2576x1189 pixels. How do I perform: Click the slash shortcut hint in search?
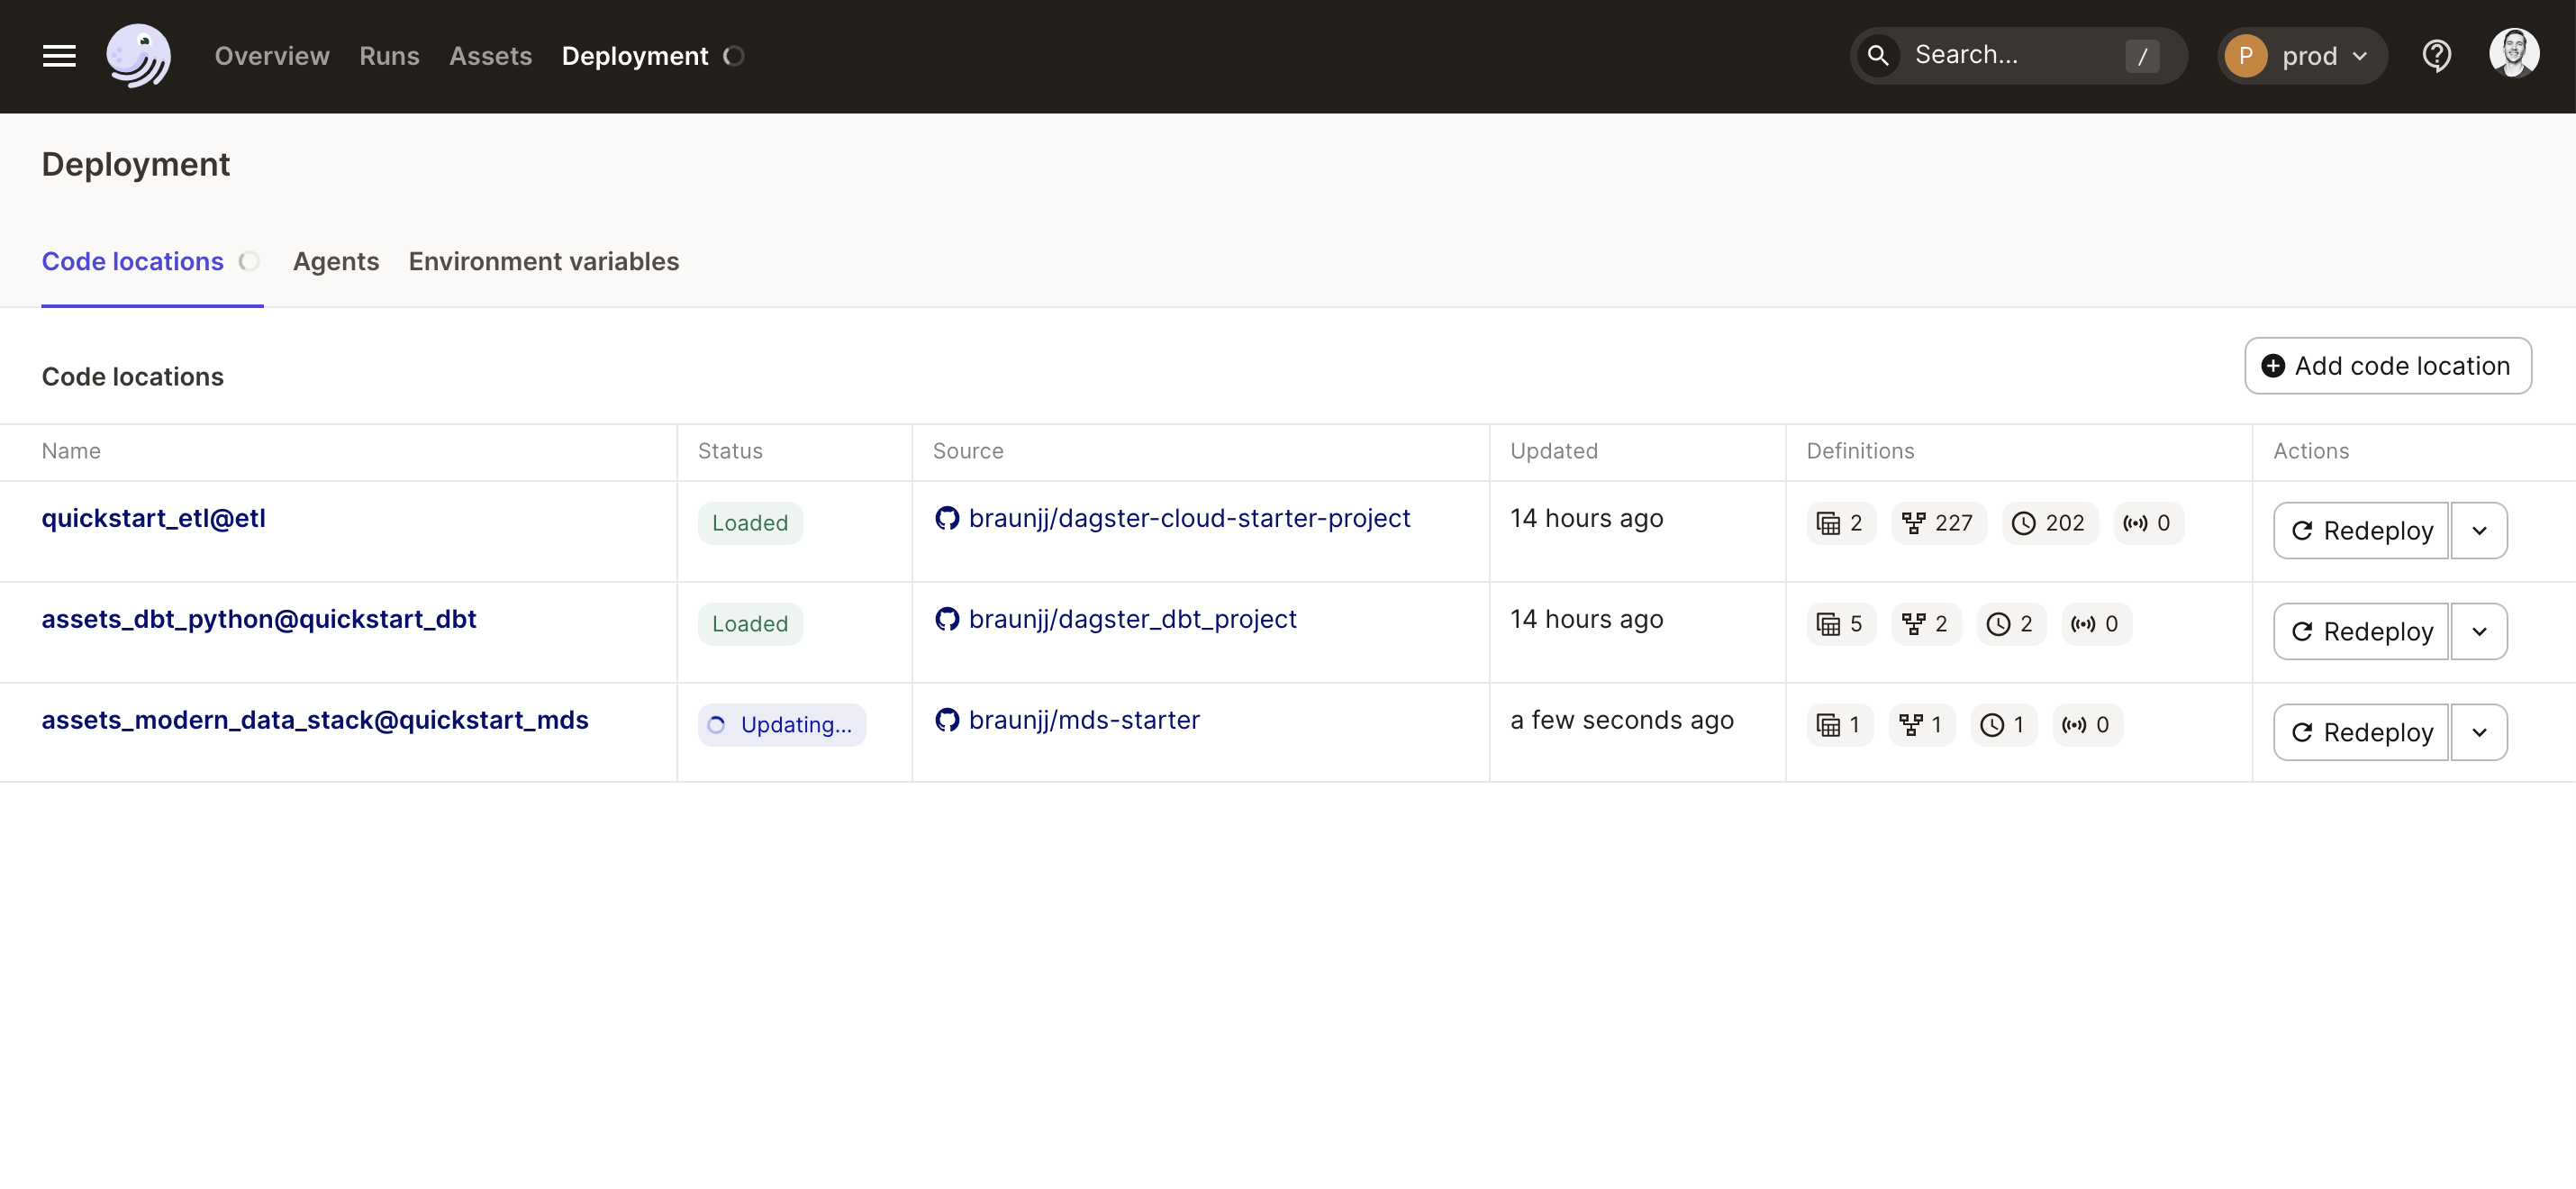[2142, 56]
